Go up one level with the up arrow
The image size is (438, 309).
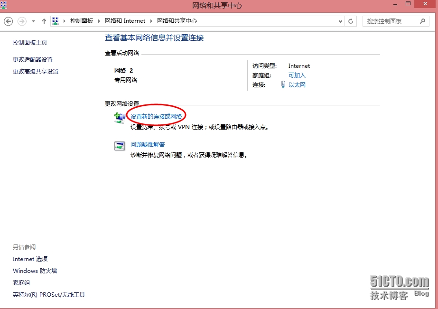(x=44, y=21)
